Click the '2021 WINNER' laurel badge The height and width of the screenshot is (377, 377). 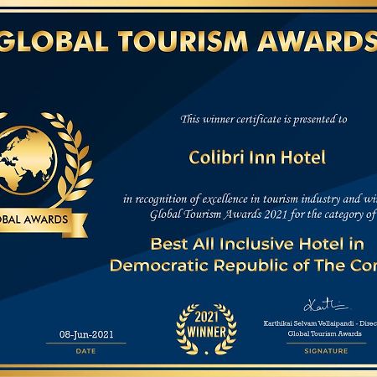(206, 329)
